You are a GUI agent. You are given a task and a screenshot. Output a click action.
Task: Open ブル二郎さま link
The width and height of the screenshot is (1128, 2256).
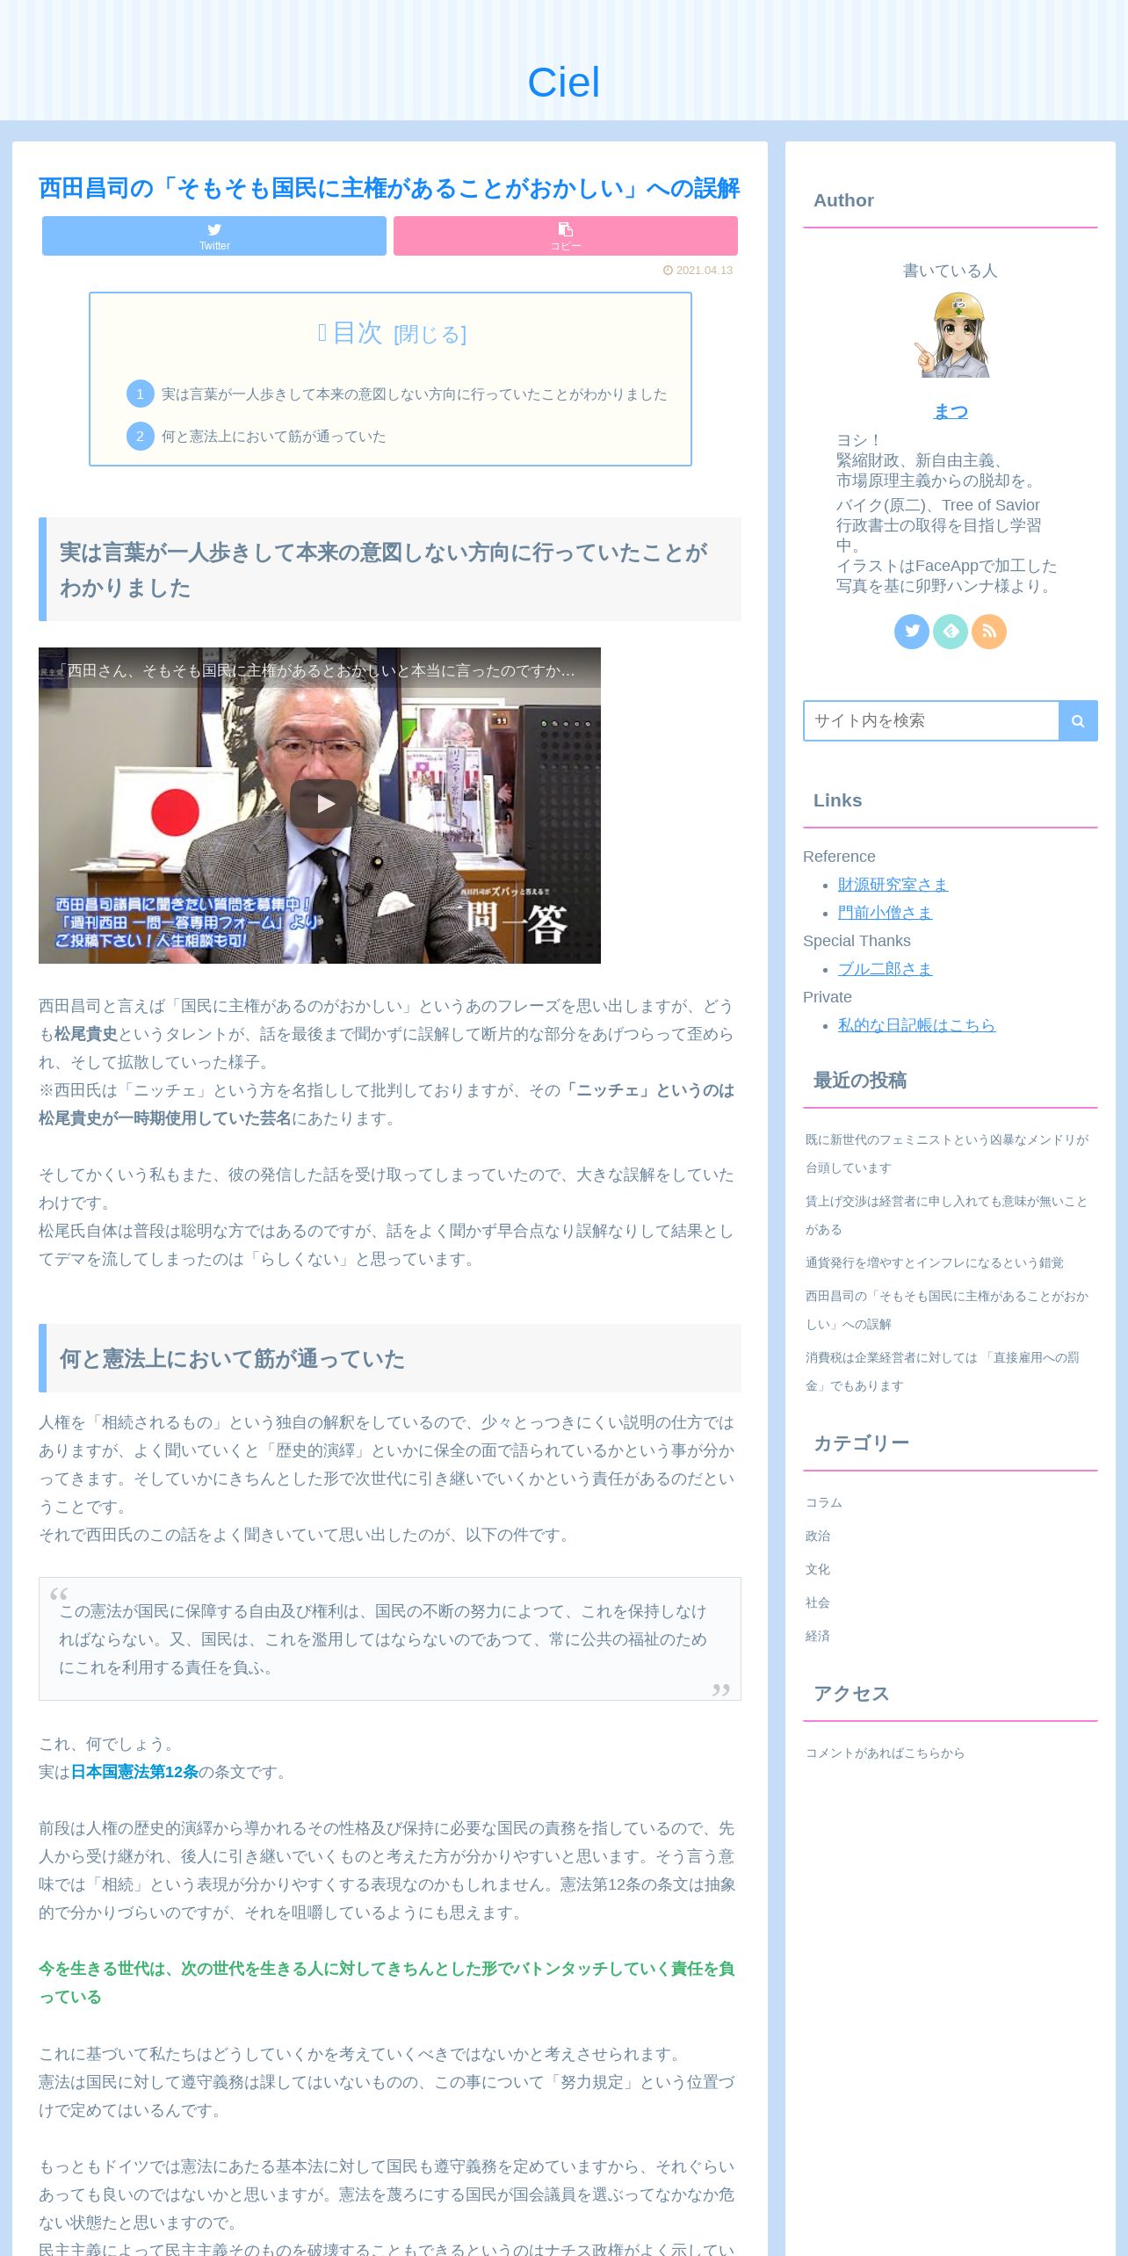click(885, 969)
